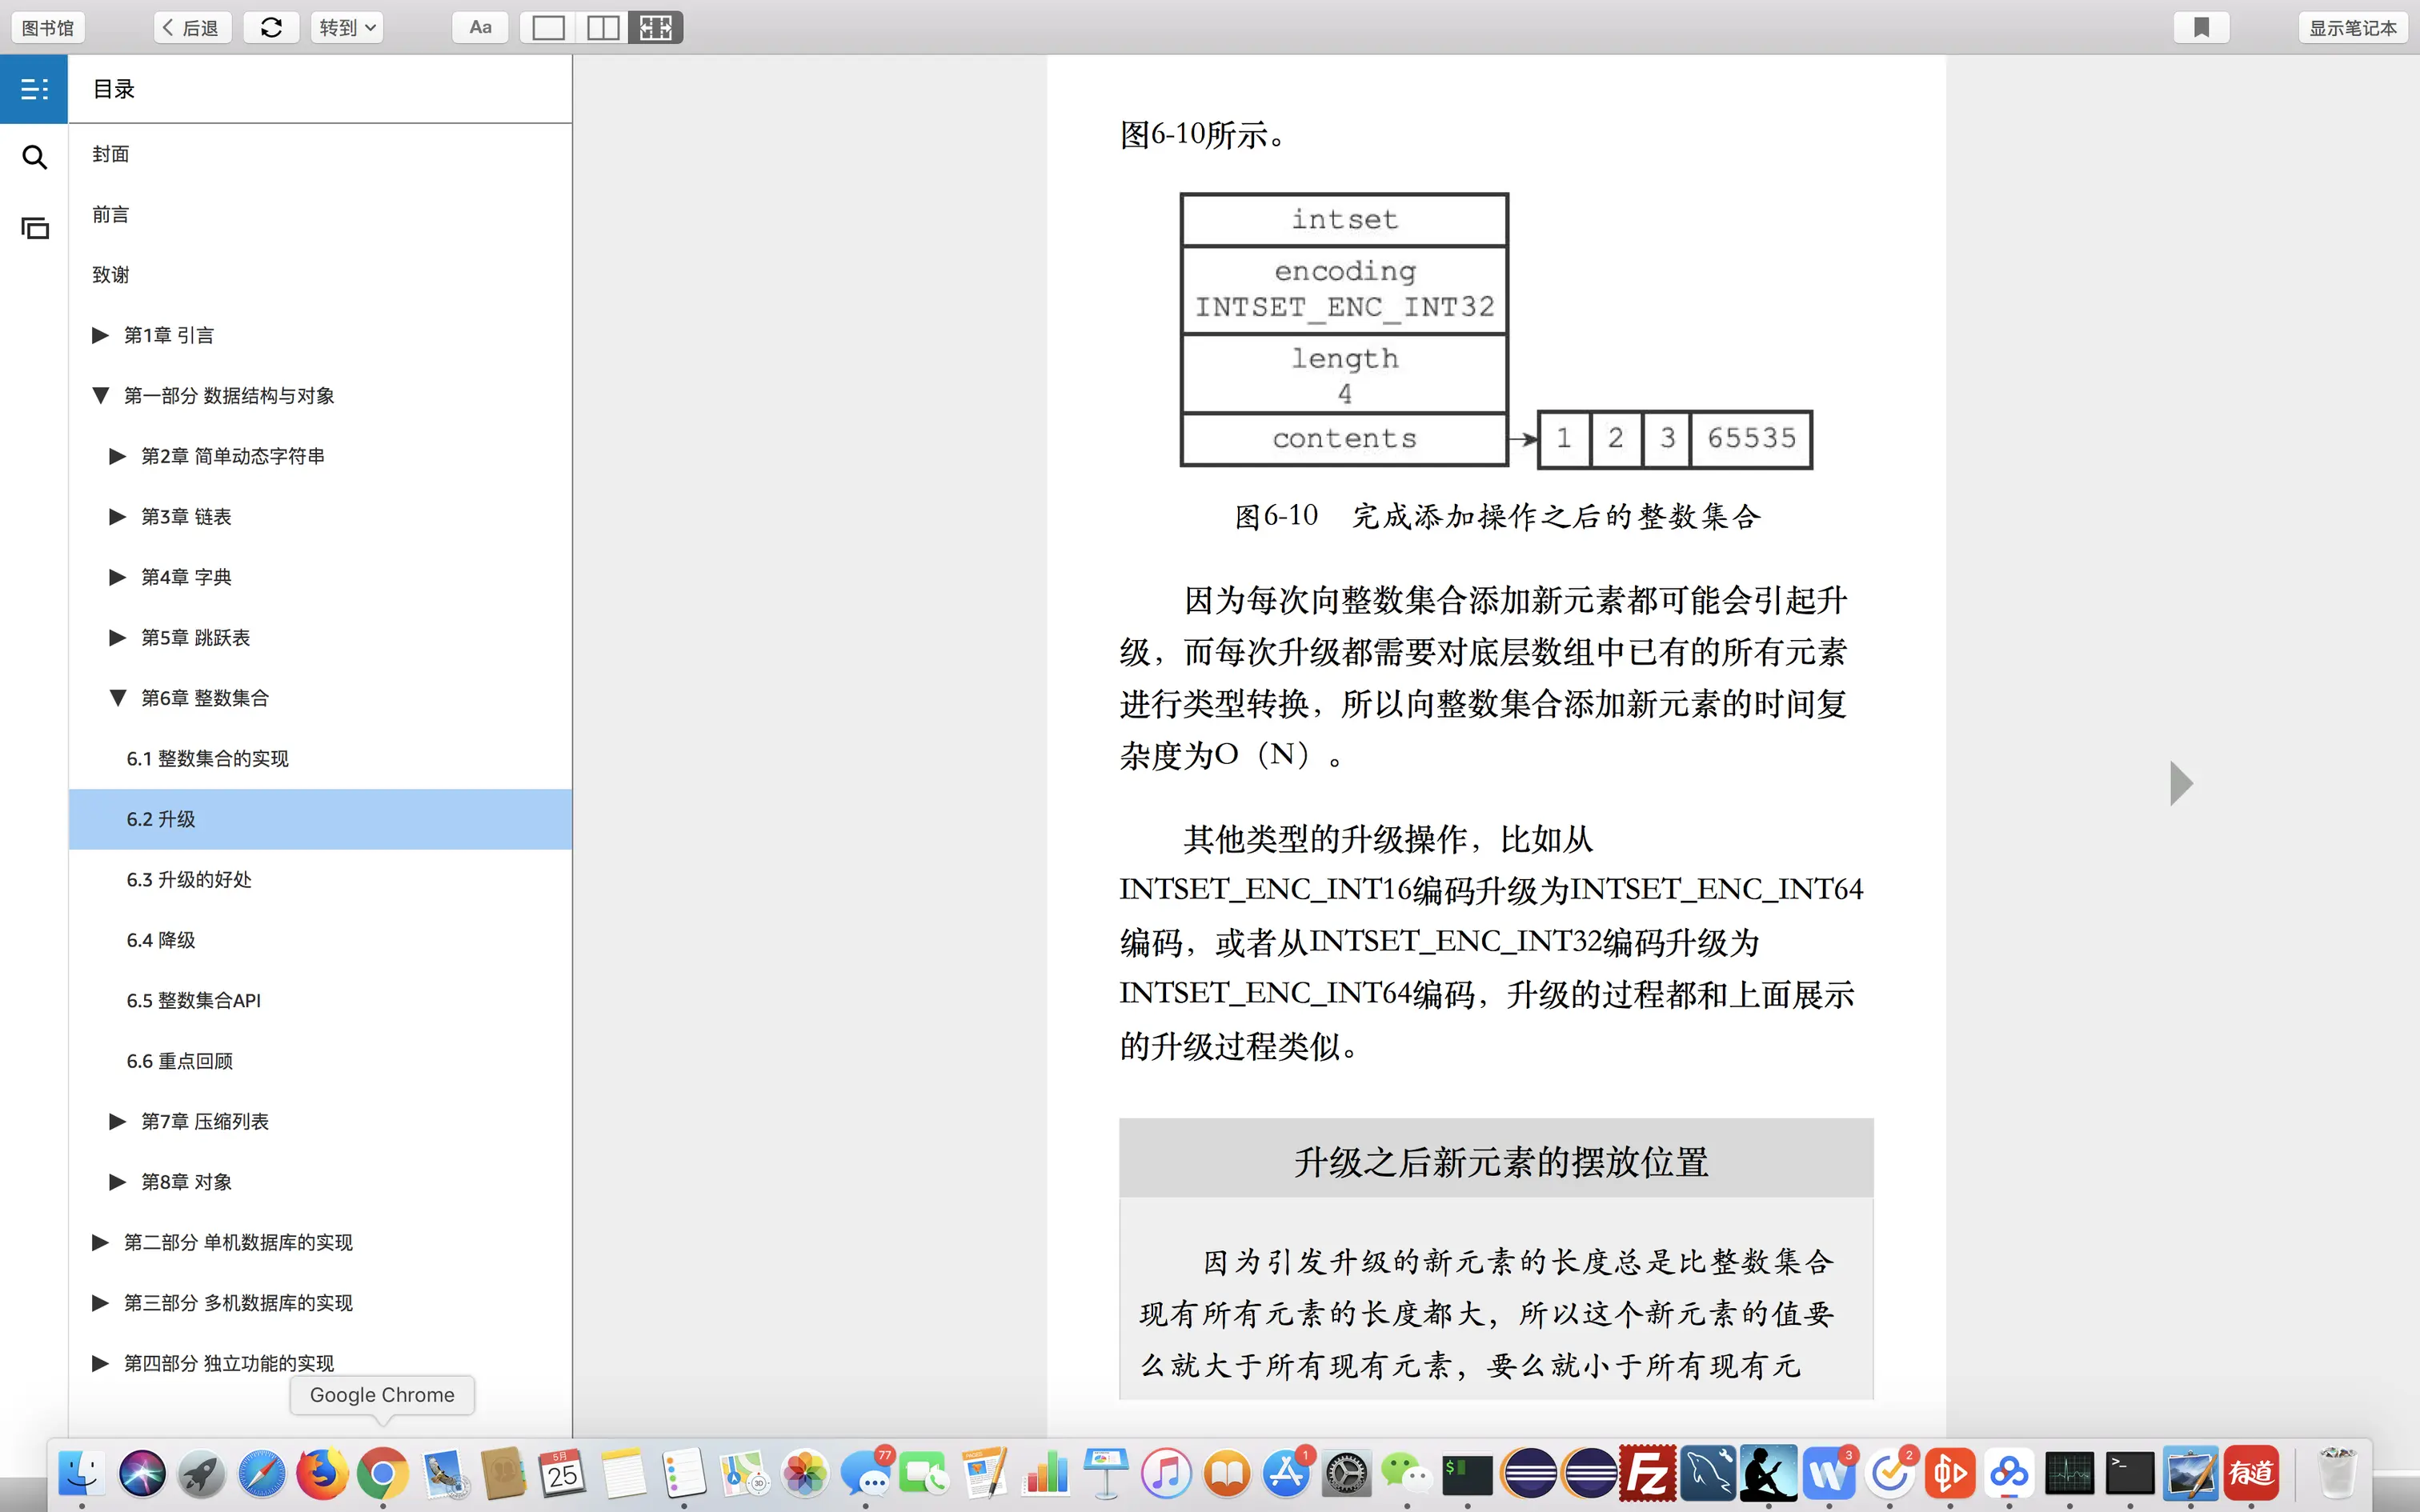Expand 第二部分 单机数据库的实现
Screen dimensions: 2420x1512
coord(100,1242)
